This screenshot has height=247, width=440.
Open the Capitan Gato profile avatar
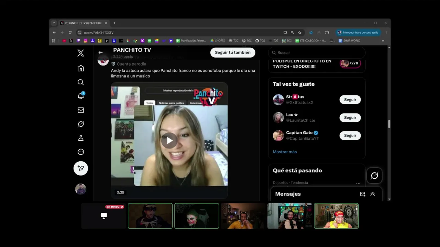pos(278,136)
